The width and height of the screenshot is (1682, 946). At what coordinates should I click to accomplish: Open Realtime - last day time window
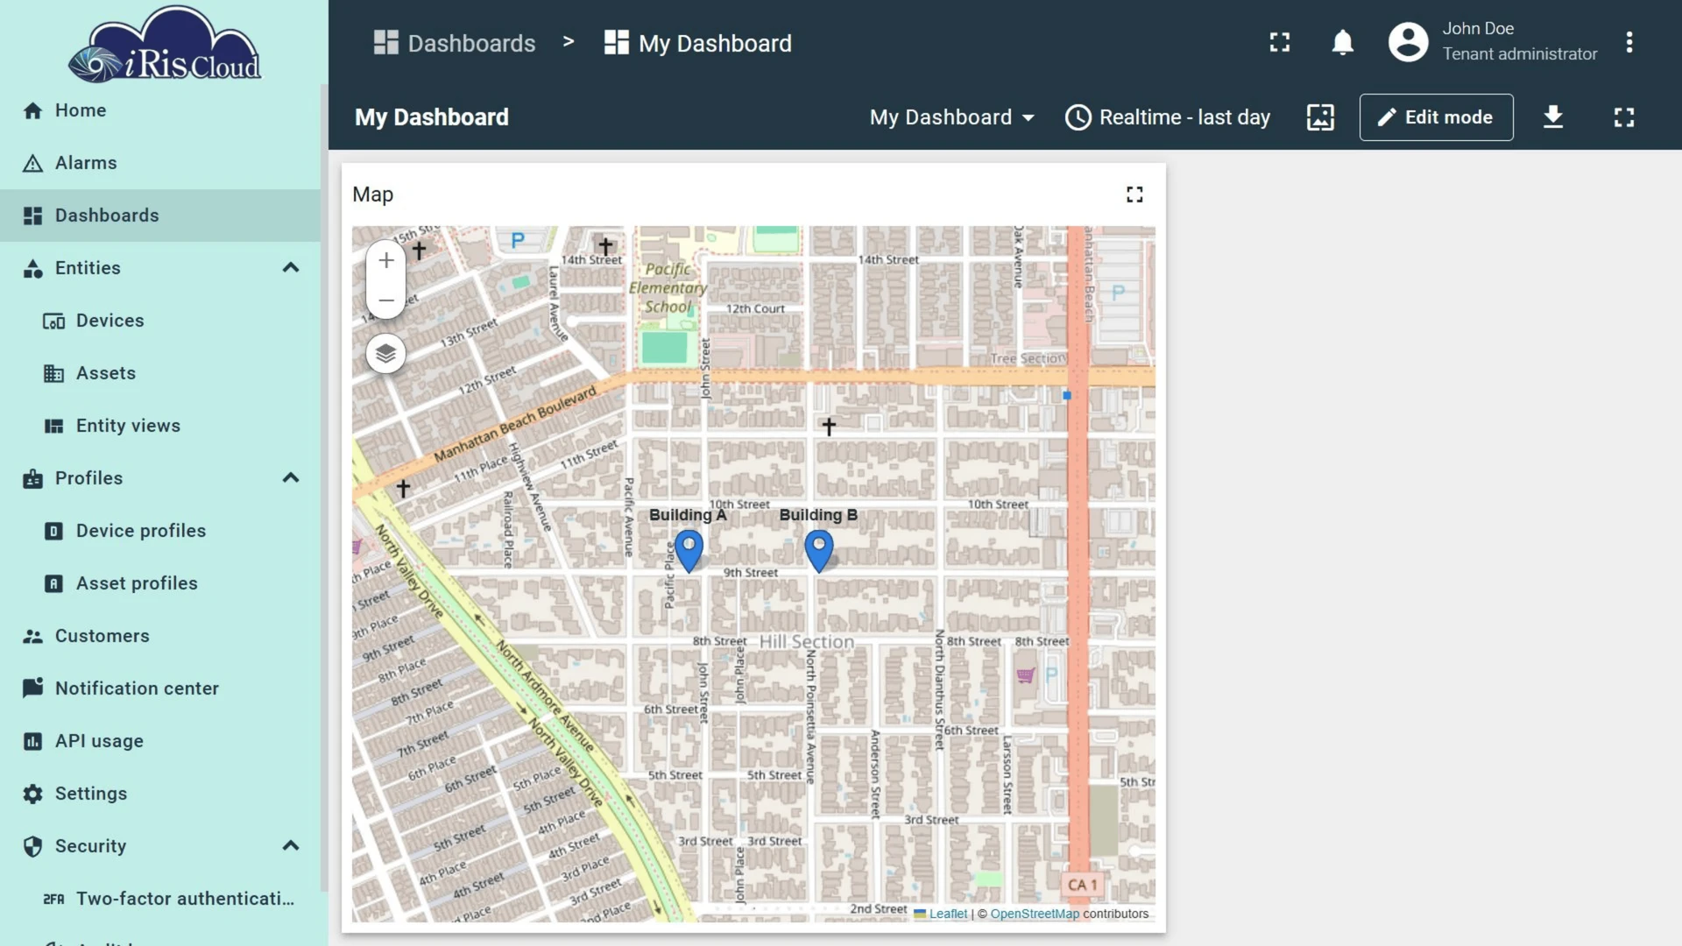(1168, 117)
